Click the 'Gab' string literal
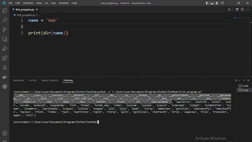 (x=52, y=21)
